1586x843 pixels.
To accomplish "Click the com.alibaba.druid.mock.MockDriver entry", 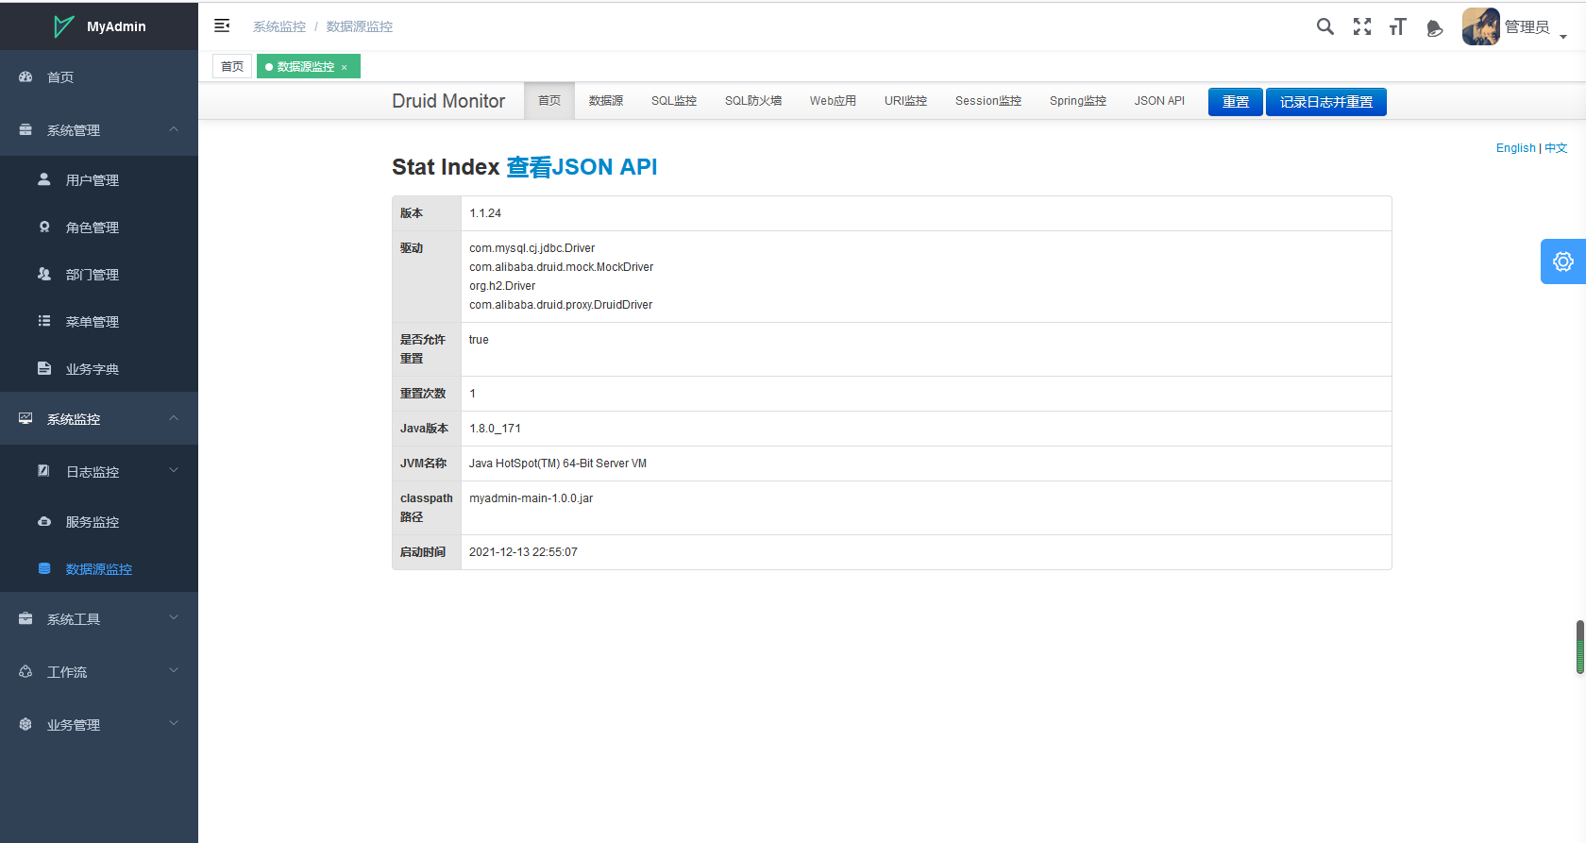I will click(561, 267).
